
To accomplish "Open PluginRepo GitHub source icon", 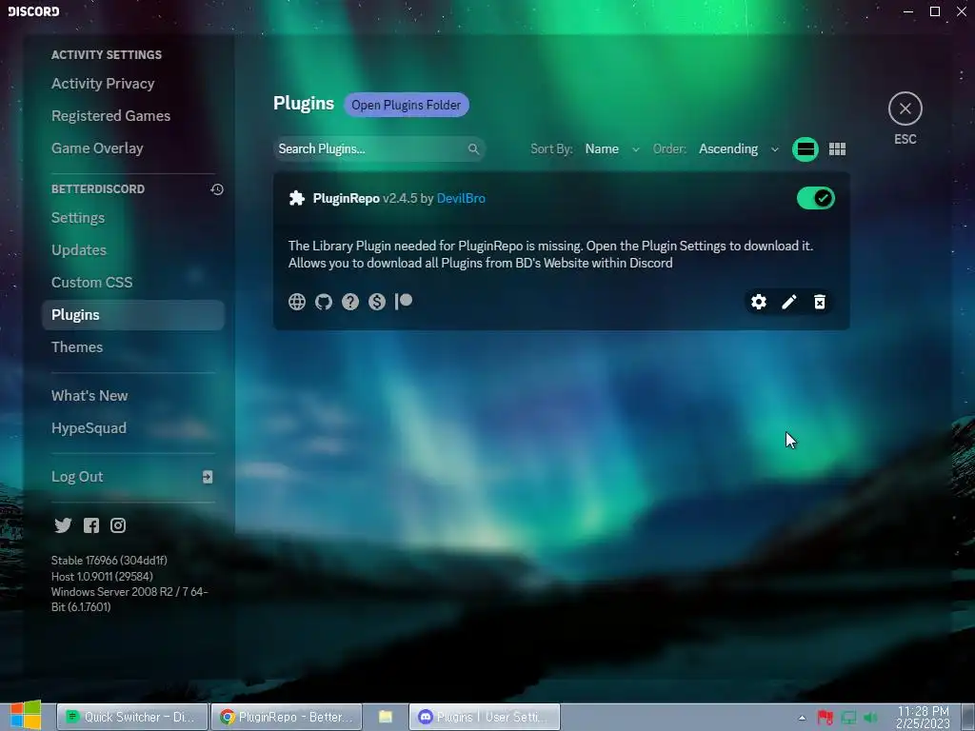I will (x=324, y=302).
